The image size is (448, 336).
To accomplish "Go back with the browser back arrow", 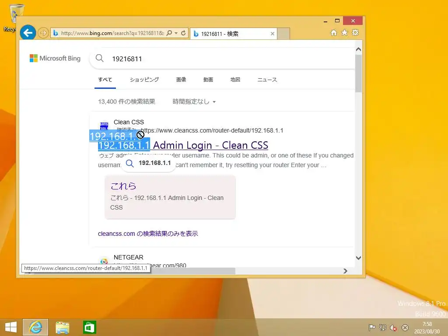I will [x=28, y=33].
